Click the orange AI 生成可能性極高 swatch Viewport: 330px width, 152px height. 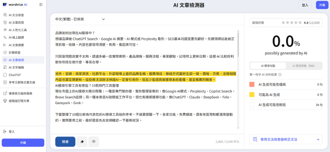tap(252, 84)
